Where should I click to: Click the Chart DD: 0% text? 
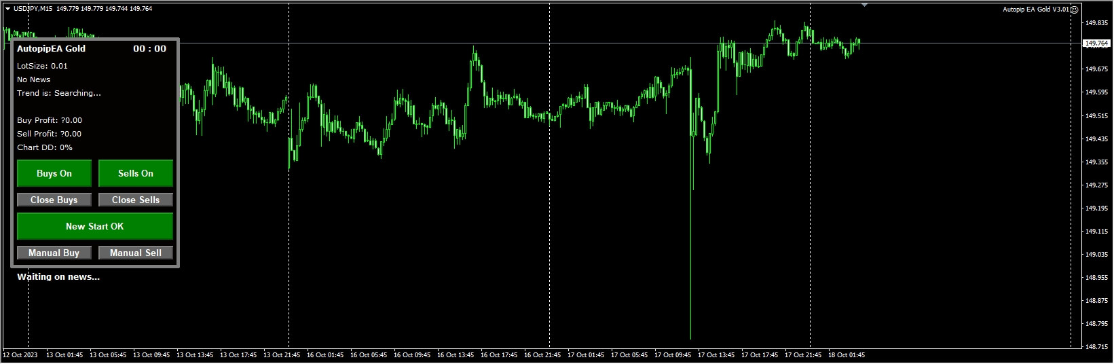(45, 147)
